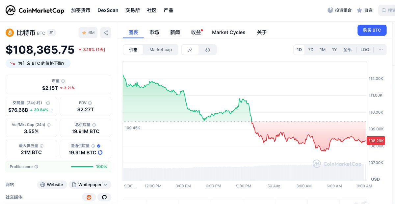Switch chart to Market cap view
395x204 pixels.
161,50
